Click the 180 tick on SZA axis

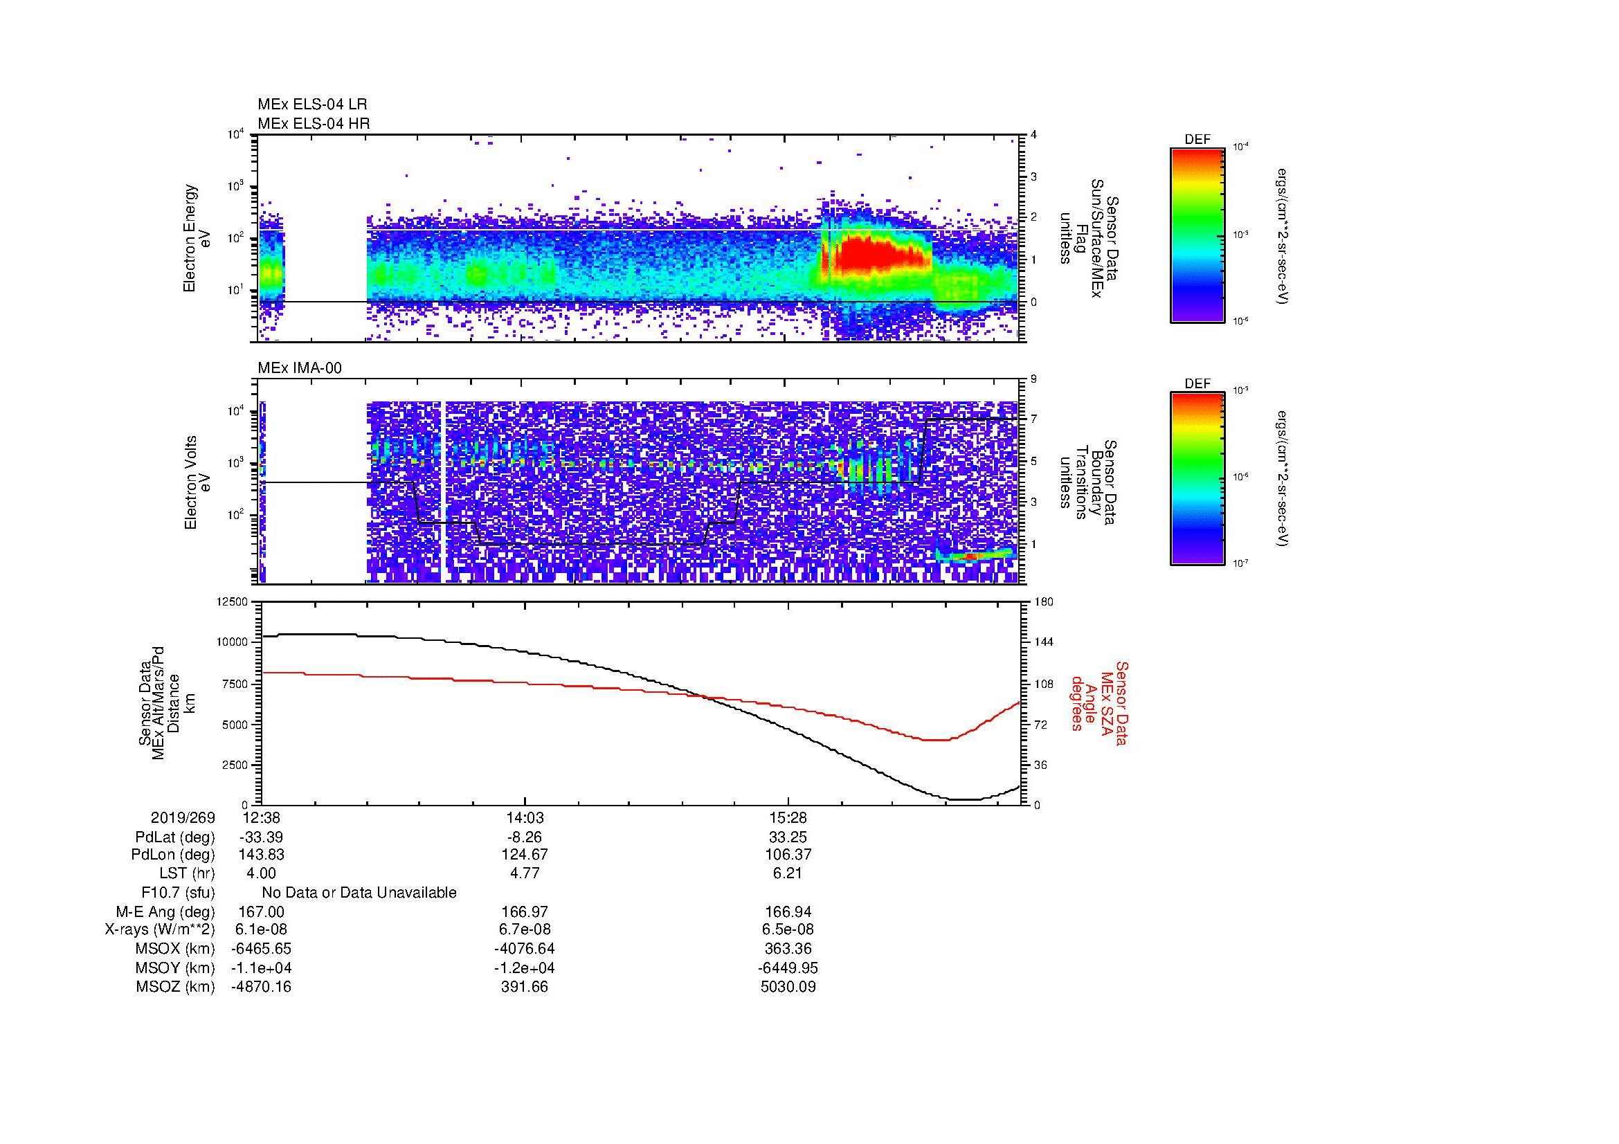coord(1043,602)
